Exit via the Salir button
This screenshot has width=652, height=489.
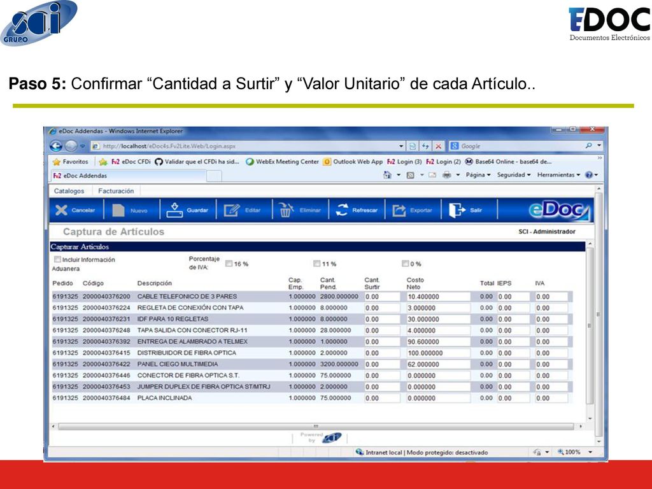pos(465,210)
